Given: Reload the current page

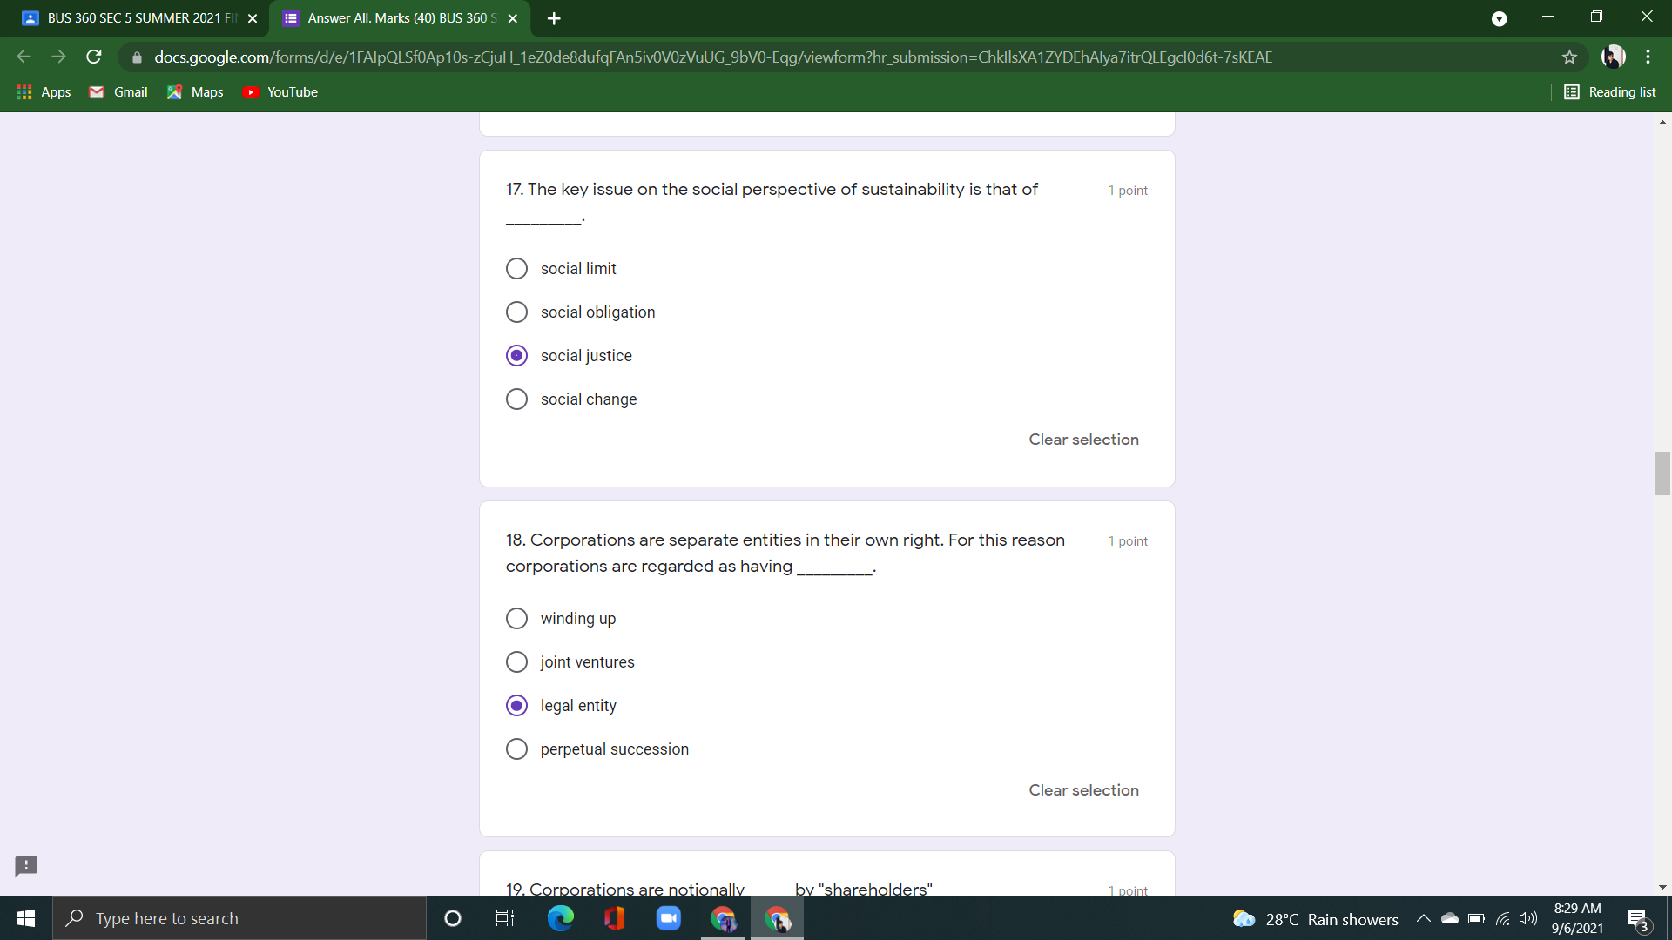Looking at the screenshot, I should click(93, 57).
